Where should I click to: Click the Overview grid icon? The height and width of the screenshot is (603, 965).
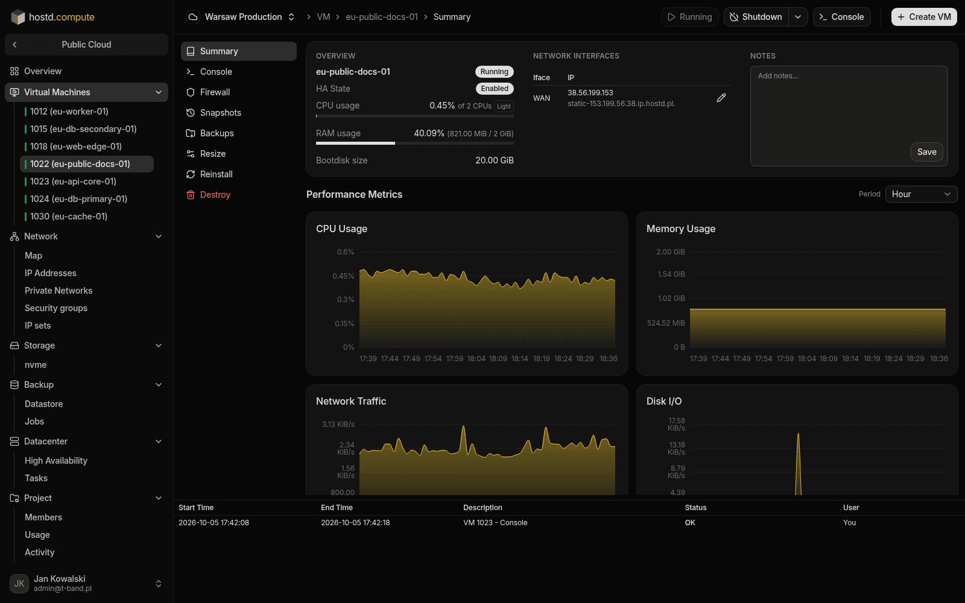click(x=14, y=71)
